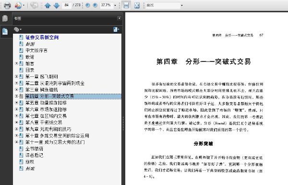Expand 第七章 在区域内交易 bookmark
The width and height of the screenshot is (288, 185).
(16, 116)
